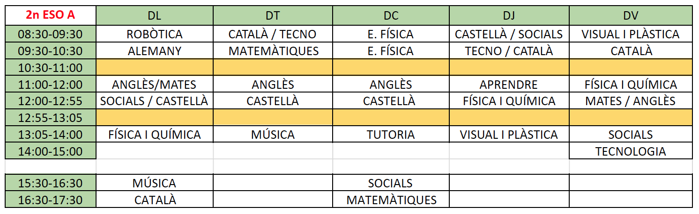Select the ROBÒTICA cell
Viewport: 699px width, 214px height.
pos(155,34)
